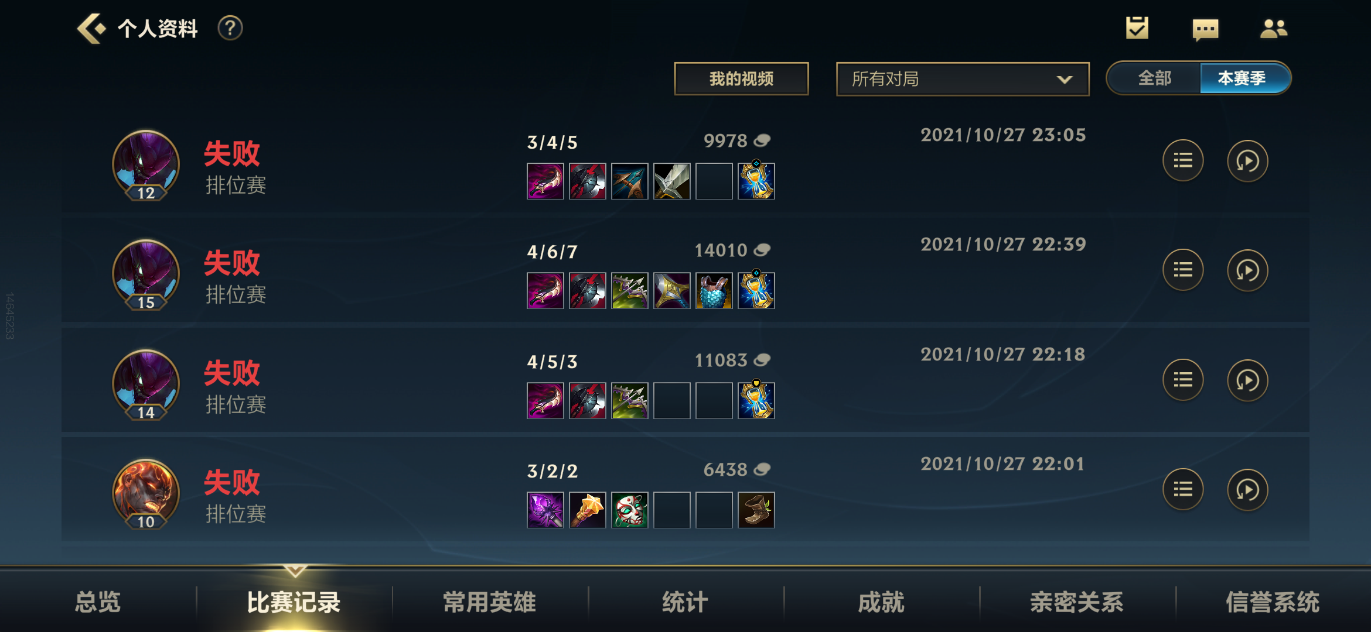Open details list for the 22:18 match

point(1183,380)
